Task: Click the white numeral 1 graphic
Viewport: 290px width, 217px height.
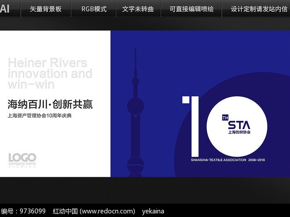Action: 191,126
